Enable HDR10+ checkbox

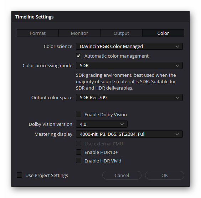[x=78, y=152]
